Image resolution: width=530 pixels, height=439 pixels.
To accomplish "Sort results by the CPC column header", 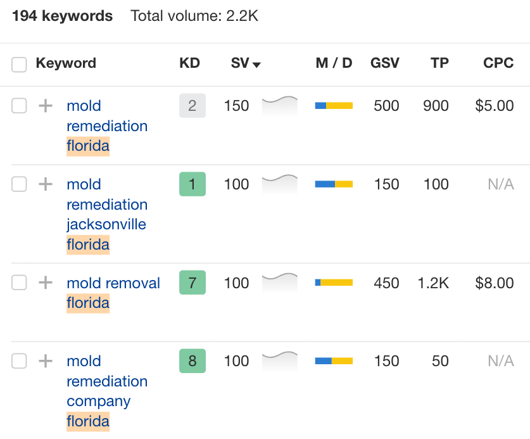I will pos(498,63).
